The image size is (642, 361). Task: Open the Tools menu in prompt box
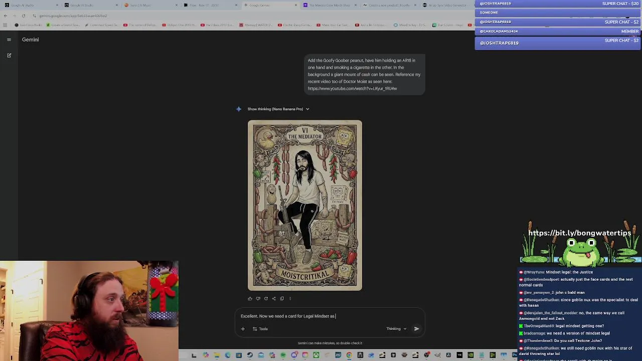tap(260, 329)
